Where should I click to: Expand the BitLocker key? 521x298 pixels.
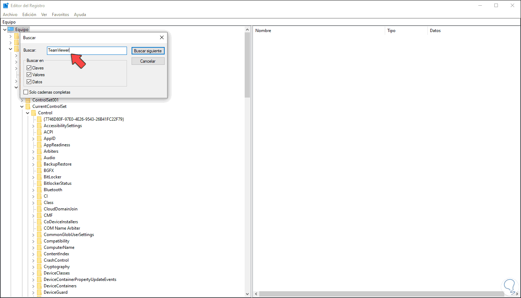(33, 177)
